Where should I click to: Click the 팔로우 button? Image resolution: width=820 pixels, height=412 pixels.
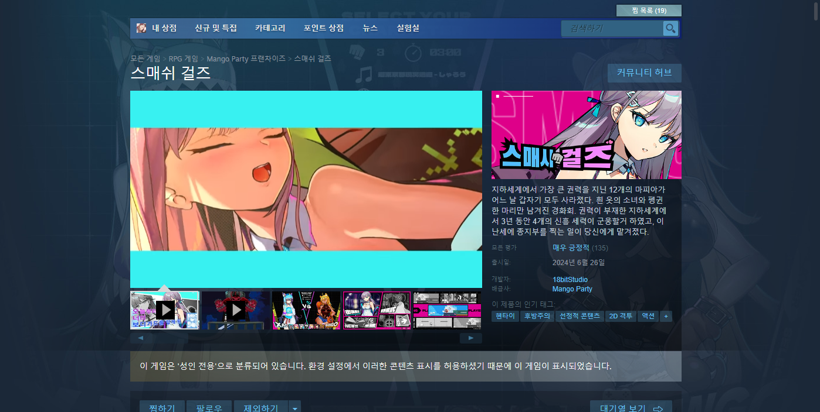click(x=209, y=408)
